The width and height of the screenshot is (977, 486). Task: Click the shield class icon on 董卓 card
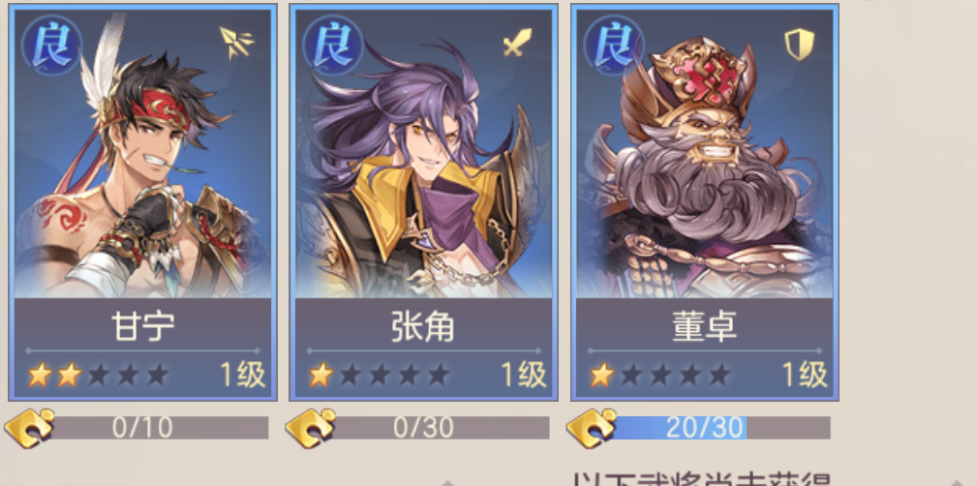point(800,45)
